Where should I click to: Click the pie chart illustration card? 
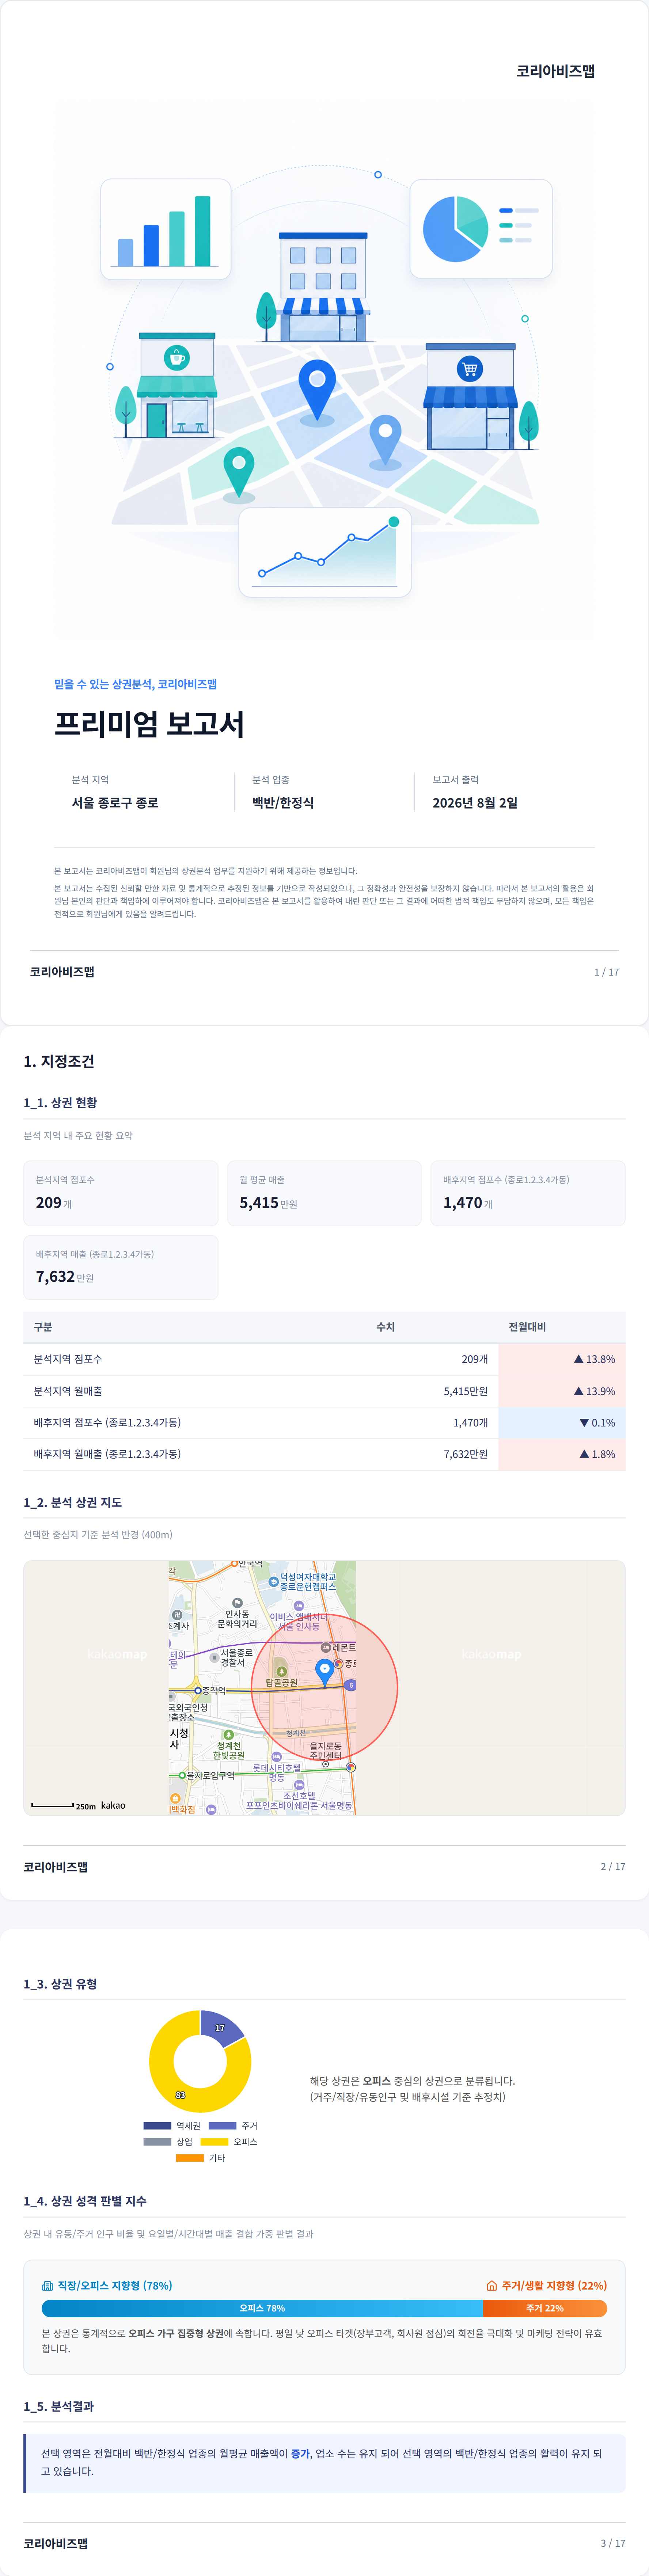[481, 229]
